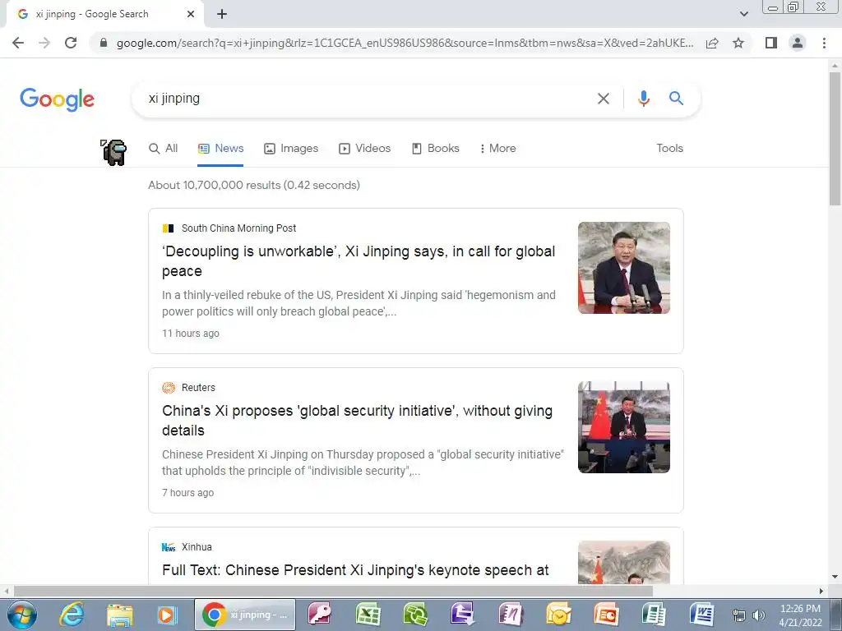Open the search Tools button
This screenshot has width=842, height=631.
pos(669,149)
